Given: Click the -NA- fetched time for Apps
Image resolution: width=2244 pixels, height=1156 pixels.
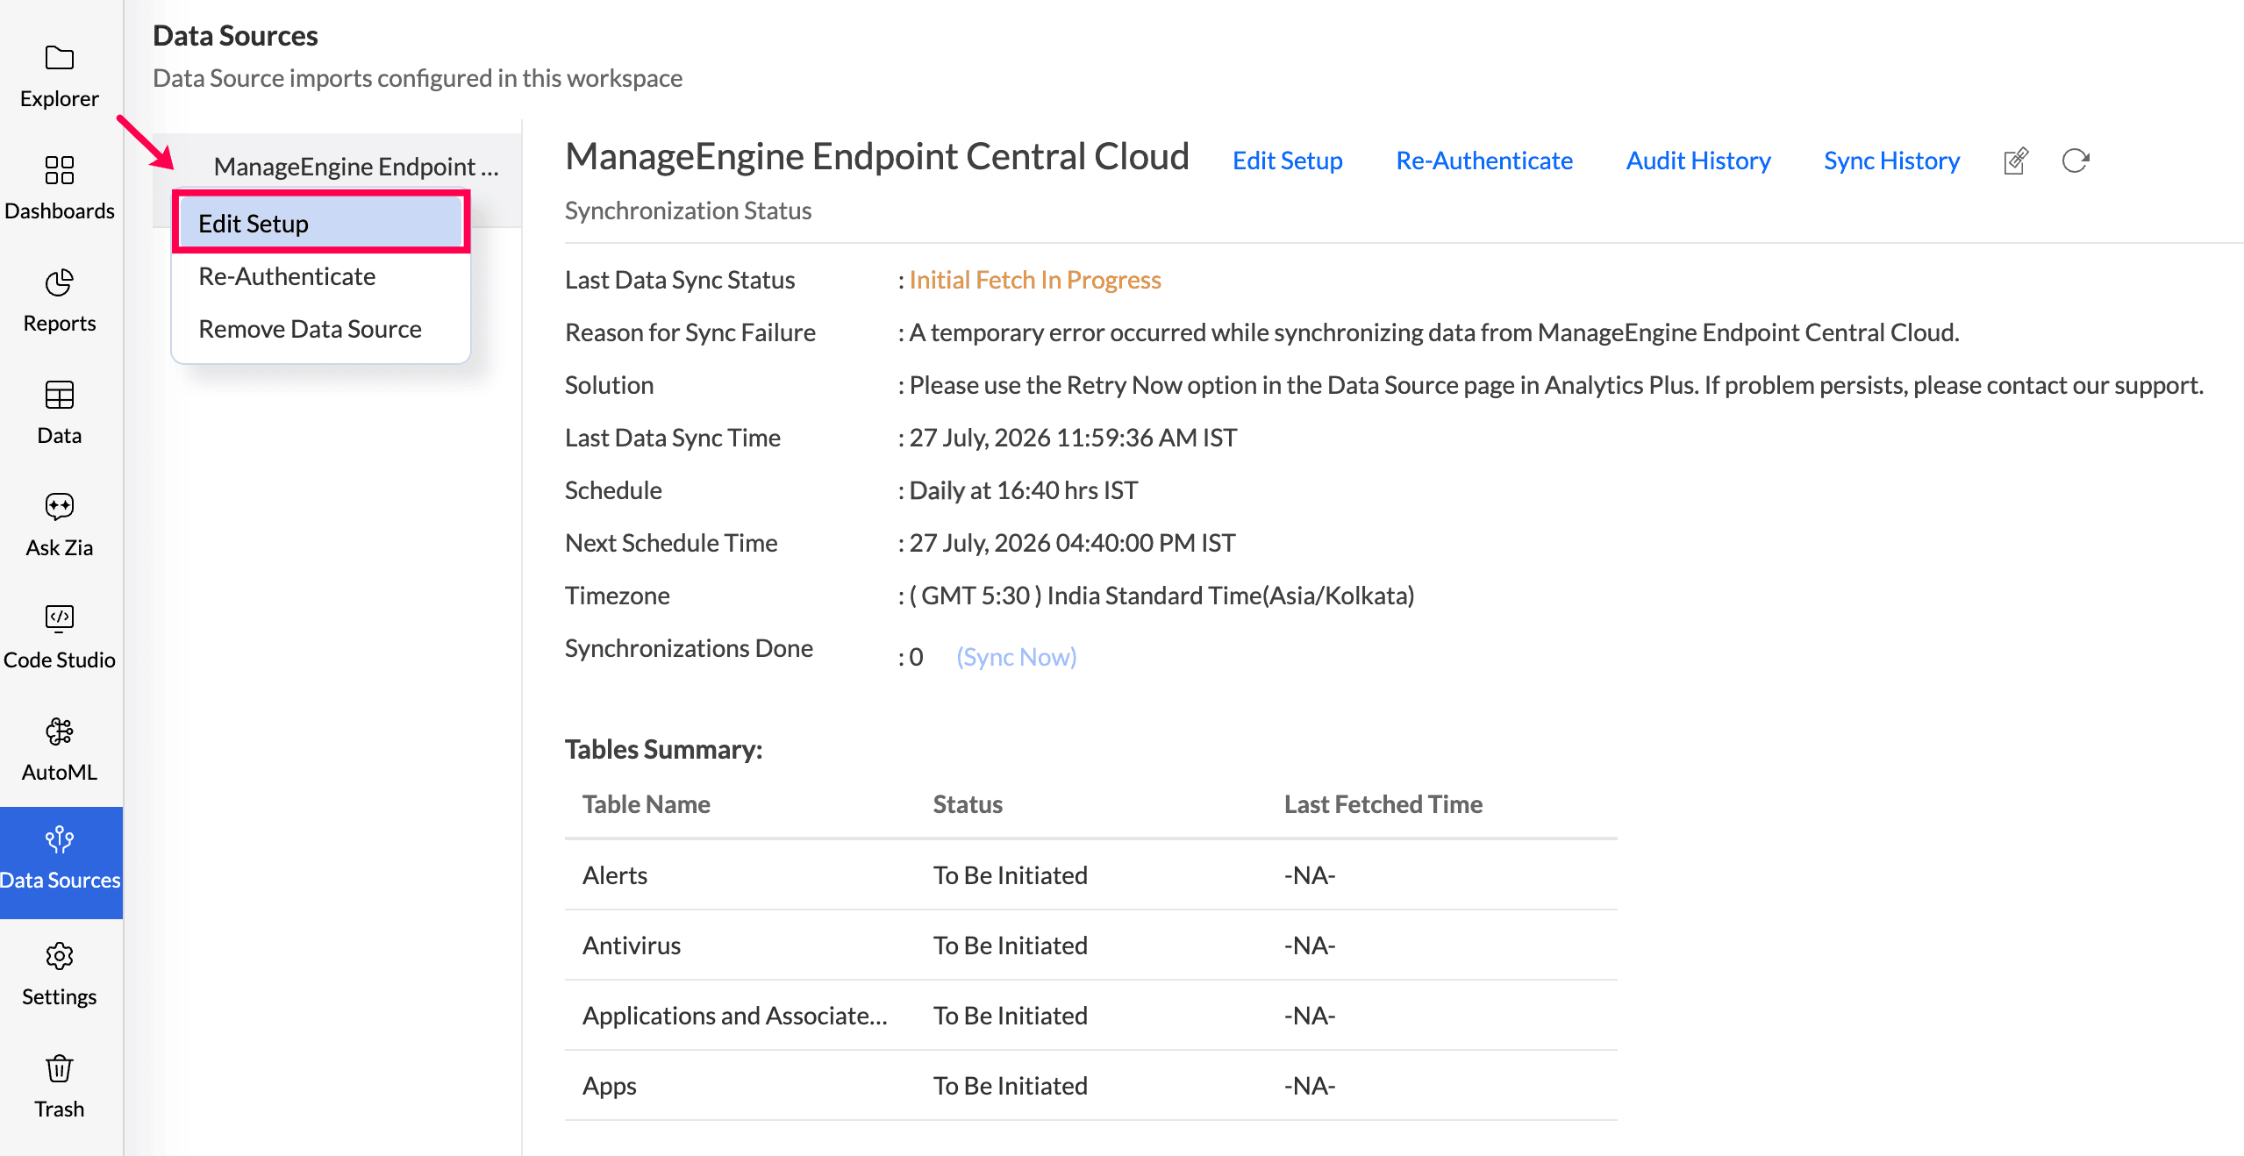Looking at the screenshot, I should [1310, 1086].
